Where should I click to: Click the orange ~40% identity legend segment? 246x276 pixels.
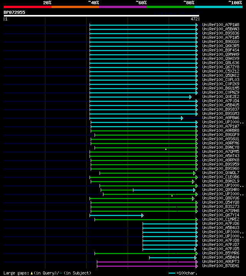click(x=75, y=7)
